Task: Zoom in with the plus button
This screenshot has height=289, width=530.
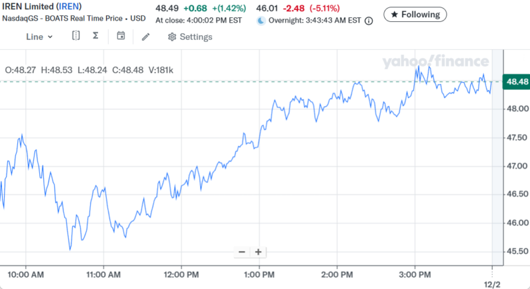Action: (258, 252)
